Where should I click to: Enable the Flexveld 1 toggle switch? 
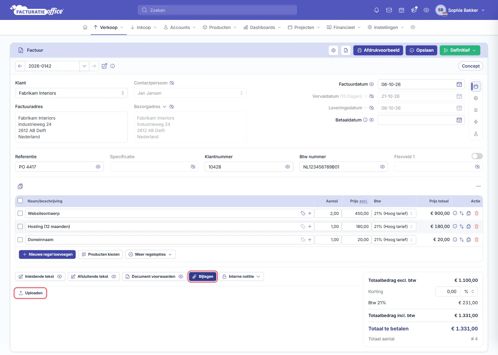tap(477, 156)
